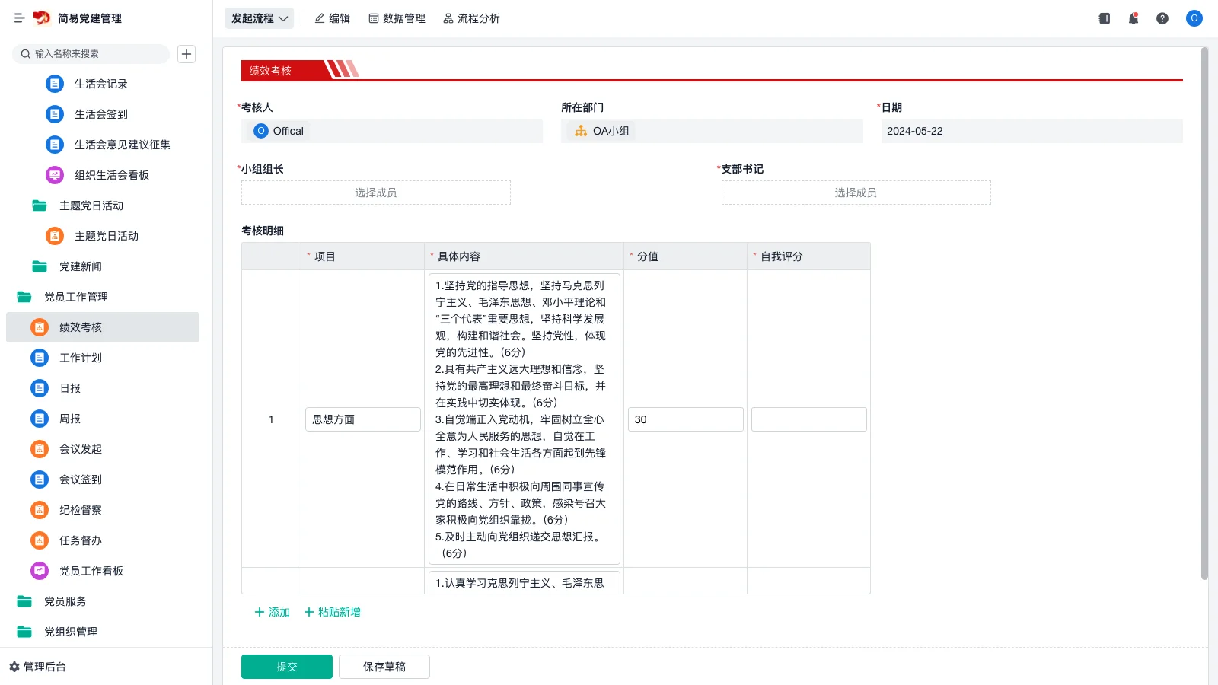The height and width of the screenshot is (685, 1218).
Task: Open 数据管理 data management
Action: pyautogui.click(x=397, y=18)
